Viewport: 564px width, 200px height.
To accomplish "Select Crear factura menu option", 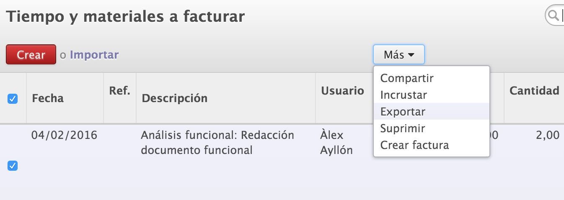I will pyautogui.click(x=414, y=145).
